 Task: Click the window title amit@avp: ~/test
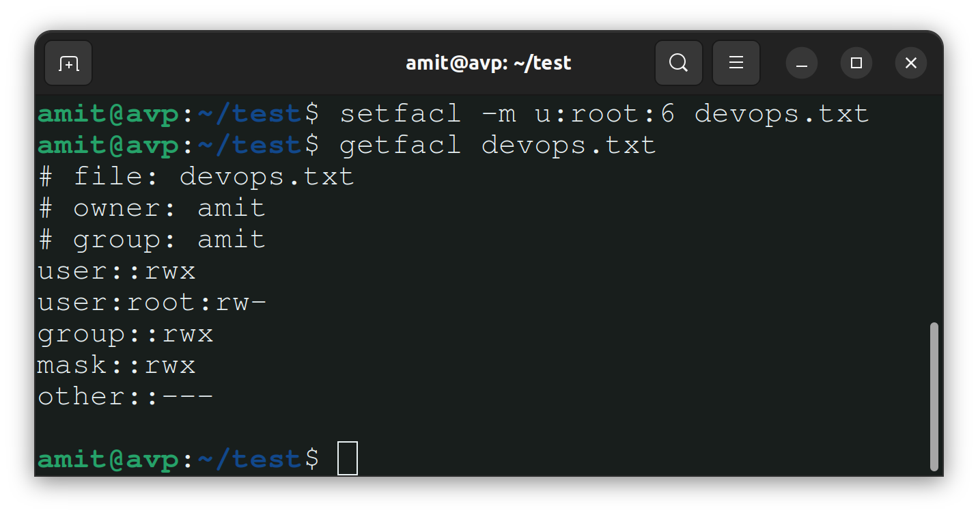488,64
